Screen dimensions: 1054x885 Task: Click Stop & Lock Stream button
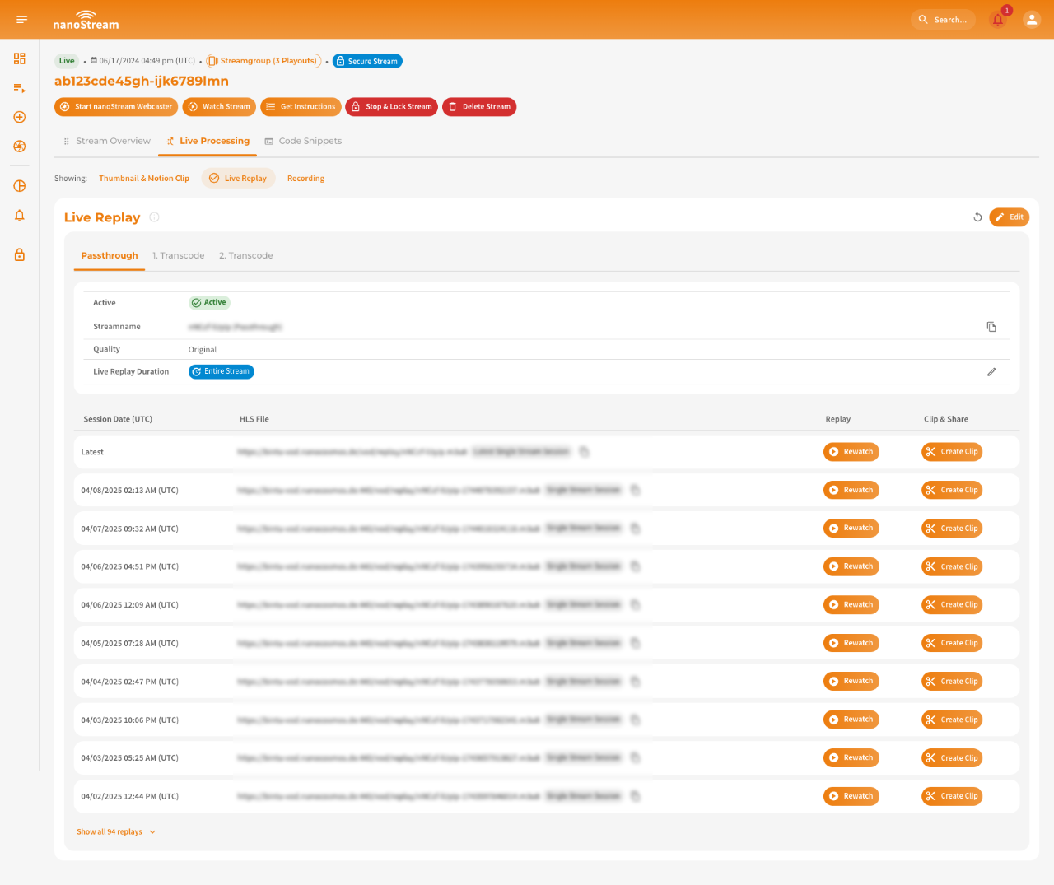pyautogui.click(x=390, y=107)
